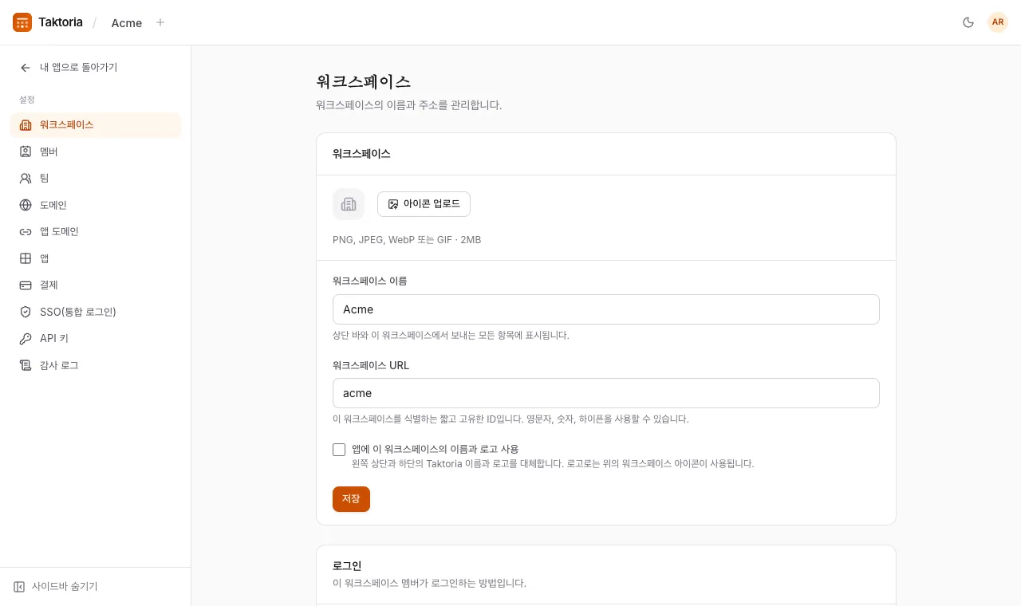Open 감사 로그 from the sidebar
The height and width of the screenshot is (606, 1021).
(96, 365)
